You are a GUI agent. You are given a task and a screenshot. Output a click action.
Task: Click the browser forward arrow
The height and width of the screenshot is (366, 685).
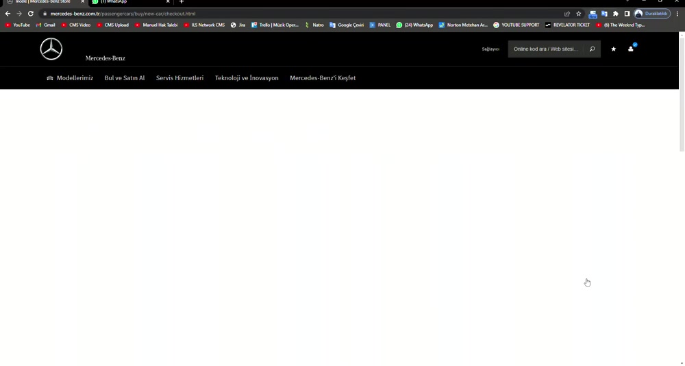[18, 14]
